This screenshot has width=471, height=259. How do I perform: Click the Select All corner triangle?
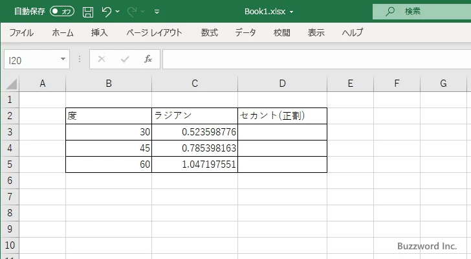coord(12,84)
